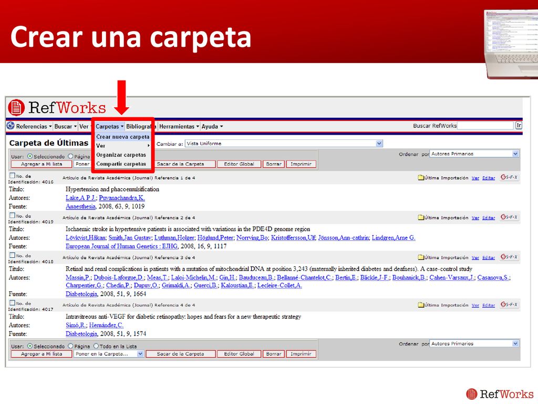This screenshot has height=404, width=538.
Task: Focus the 'Buscar RefWorks' search field
Action: coord(485,126)
